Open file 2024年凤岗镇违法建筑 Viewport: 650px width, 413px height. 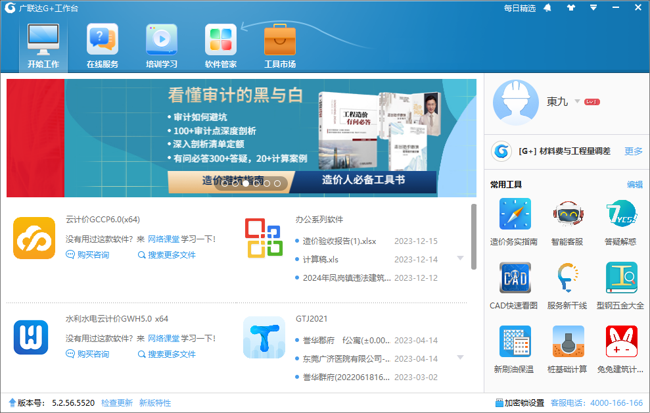coord(346,278)
